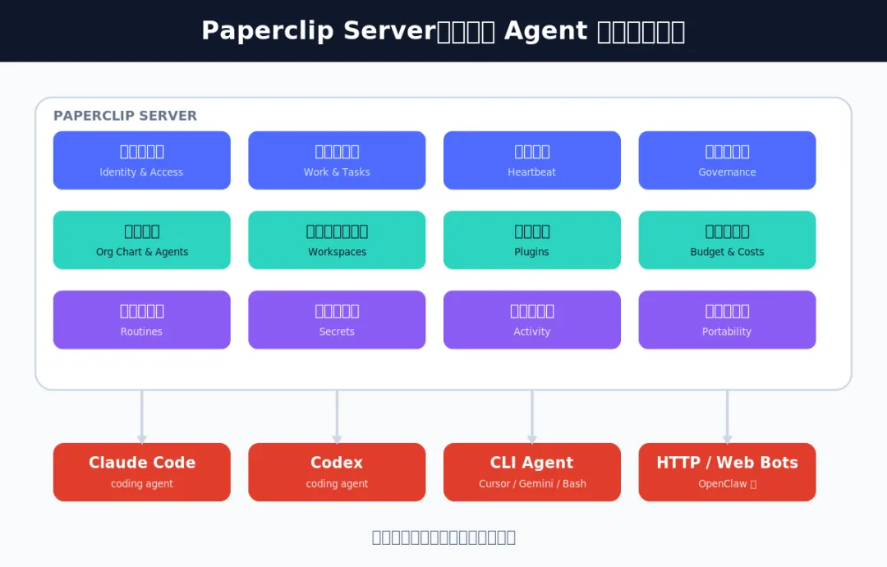Select the Codex coding agent box
The height and width of the screenshot is (567, 887).
click(337, 472)
